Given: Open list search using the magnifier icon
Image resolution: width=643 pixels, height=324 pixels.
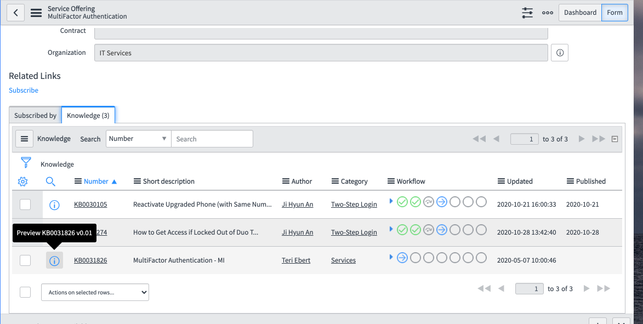Looking at the screenshot, I should pos(50,181).
